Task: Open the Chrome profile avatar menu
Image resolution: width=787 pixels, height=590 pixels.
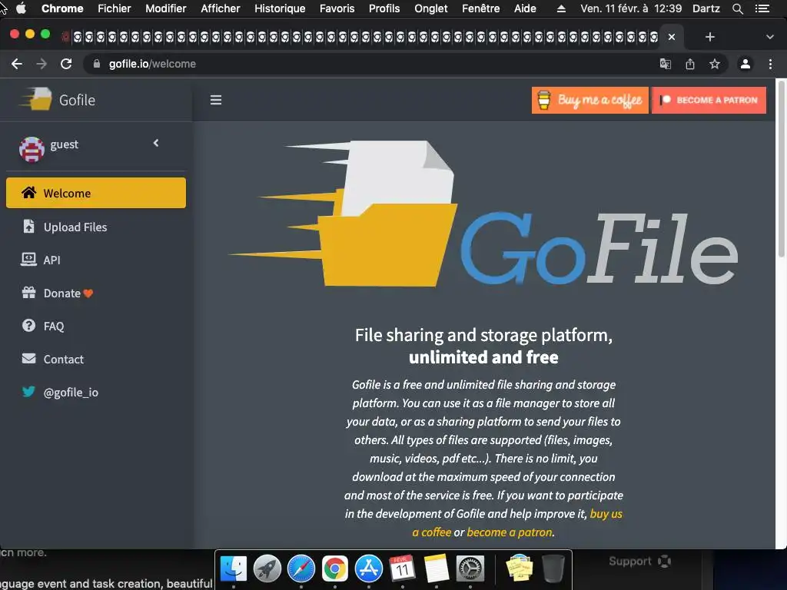Action: pyautogui.click(x=745, y=64)
